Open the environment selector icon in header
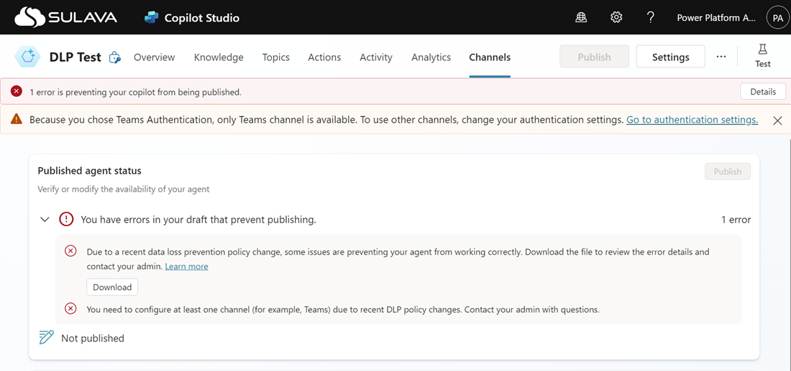This screenshot has height=371, width=791. tap(581, 17)
